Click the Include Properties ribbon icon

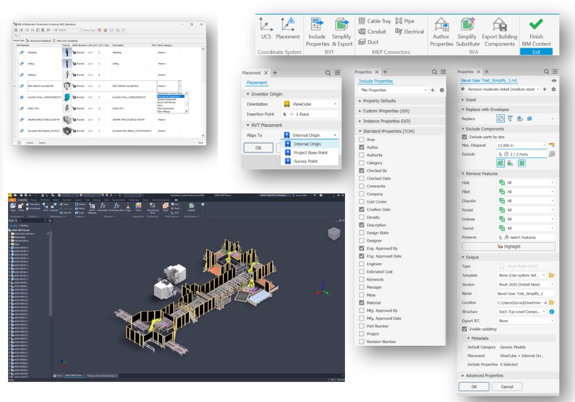[x=317, y=25]
